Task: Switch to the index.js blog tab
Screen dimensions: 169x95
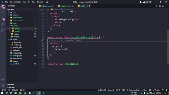Action: coord(66,6)
